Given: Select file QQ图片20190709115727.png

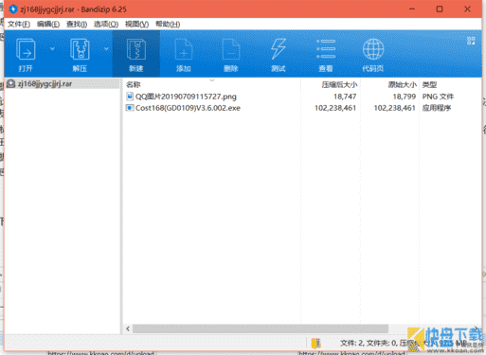Looking at the screenshot, I should (x=186, y=97).
